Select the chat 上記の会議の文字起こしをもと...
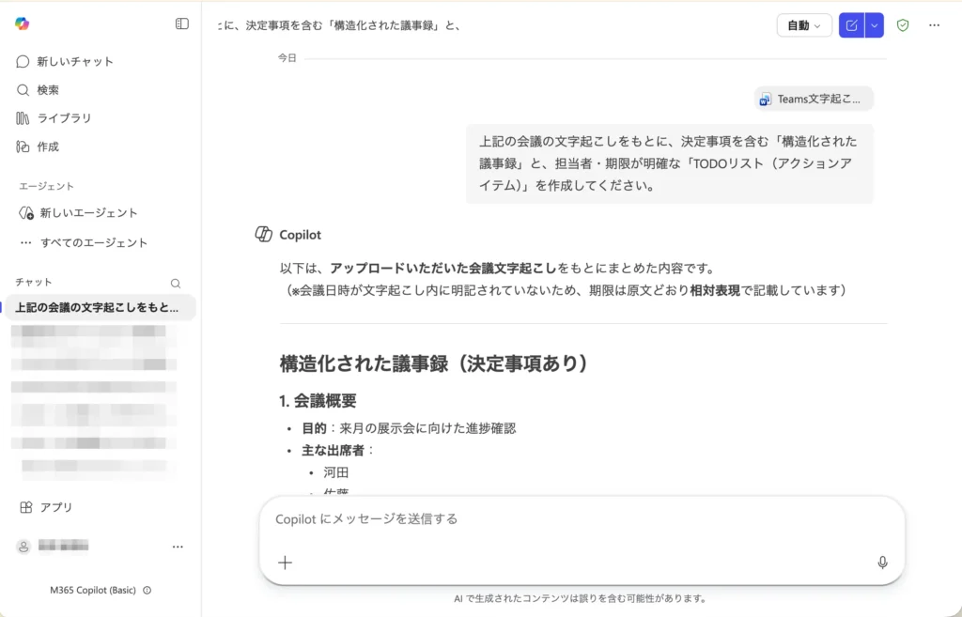Image resolution: width=962 pixels, height=617 pixels. coord(101,307)
